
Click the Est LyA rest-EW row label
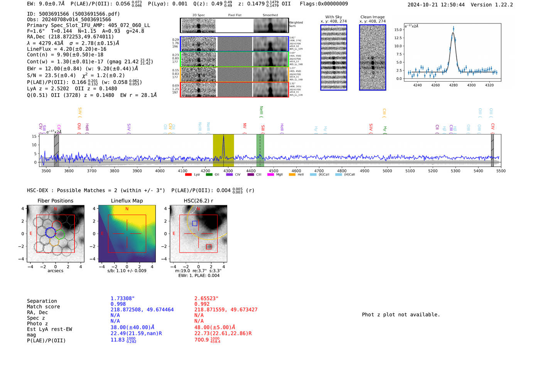[x=49, y=329]
